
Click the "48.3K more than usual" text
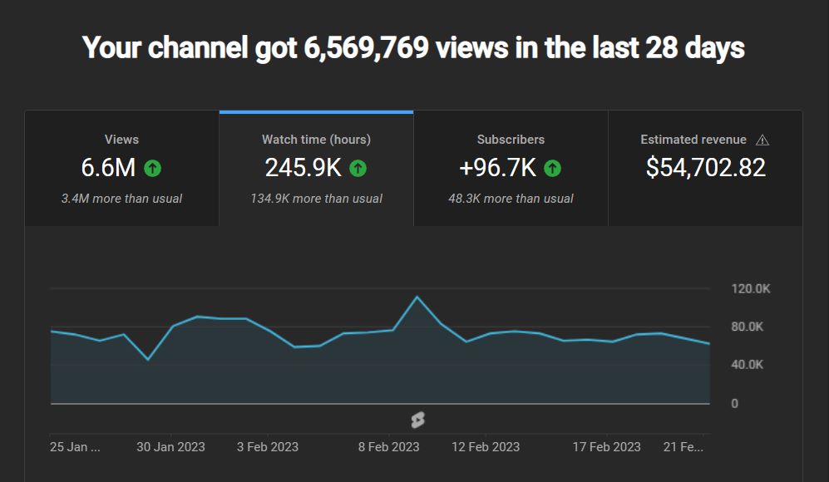click(x=511, y=199)
